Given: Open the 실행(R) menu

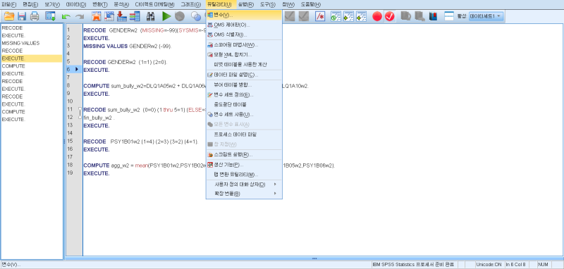Looking at the screenshot, I should pos(246,5).
